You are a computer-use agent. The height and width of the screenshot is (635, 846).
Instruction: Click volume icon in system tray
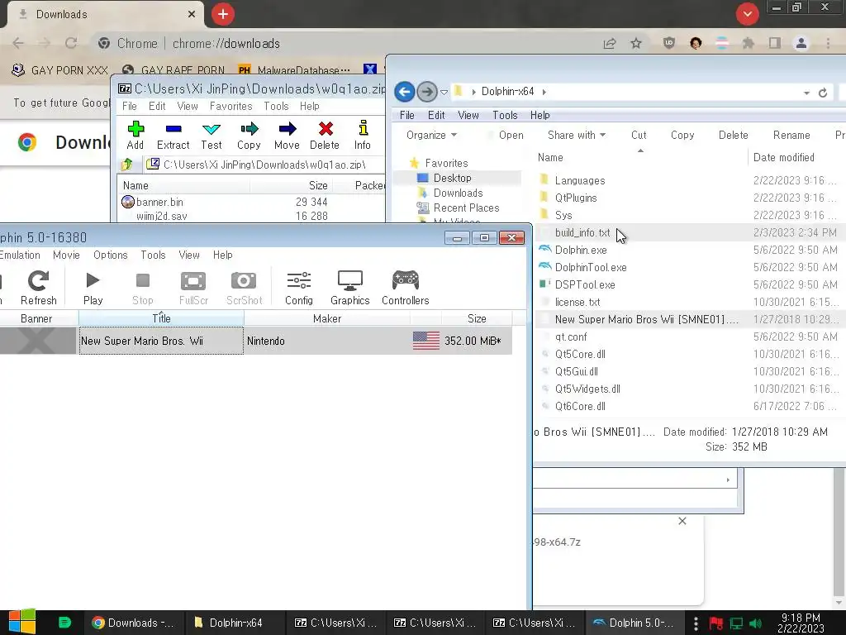[756, 623]
